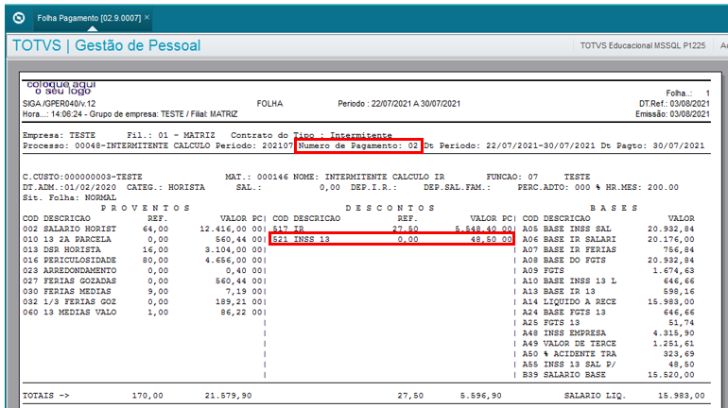This screenshot has height=408, width=728.
Task: Click the A13 BASE IR 13 row
Action: click(x=608, y=291)
